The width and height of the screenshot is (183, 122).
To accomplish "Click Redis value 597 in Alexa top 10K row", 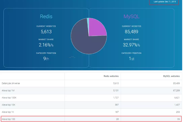I will click(x=117, y=105).
